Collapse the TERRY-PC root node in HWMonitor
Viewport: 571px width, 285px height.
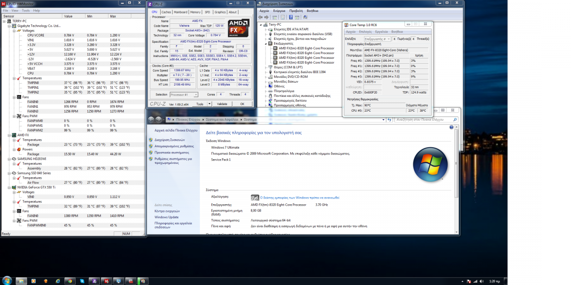pos(4,21)
